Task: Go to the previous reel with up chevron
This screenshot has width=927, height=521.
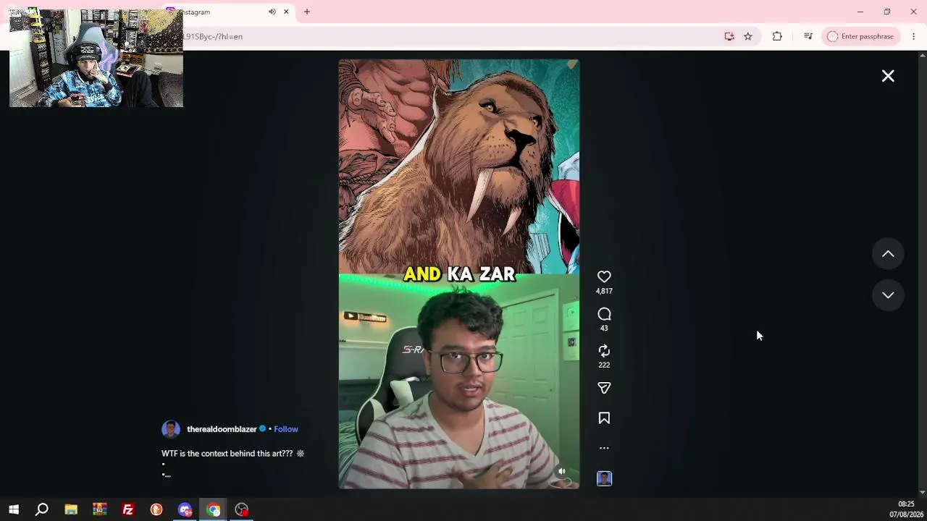Action: click(888, 254)
